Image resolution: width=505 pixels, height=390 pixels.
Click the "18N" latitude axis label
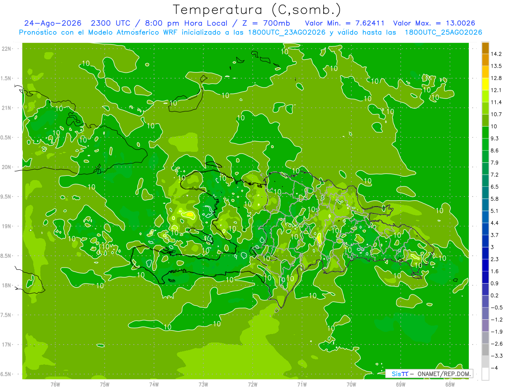click(7, 285)
